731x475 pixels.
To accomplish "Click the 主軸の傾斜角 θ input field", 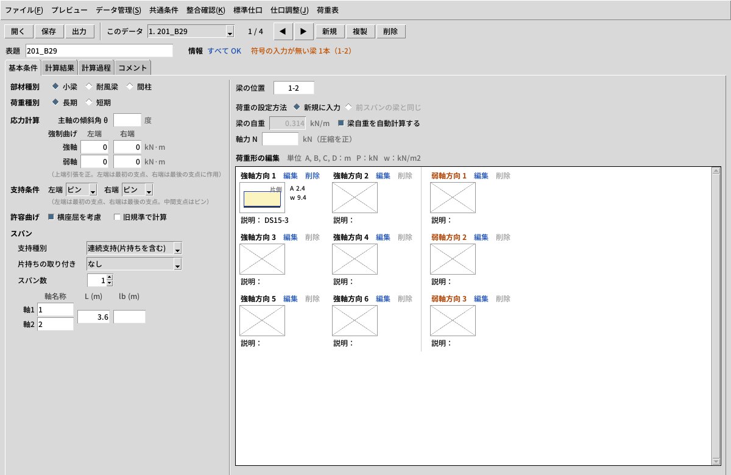I will tap(127, 120).
